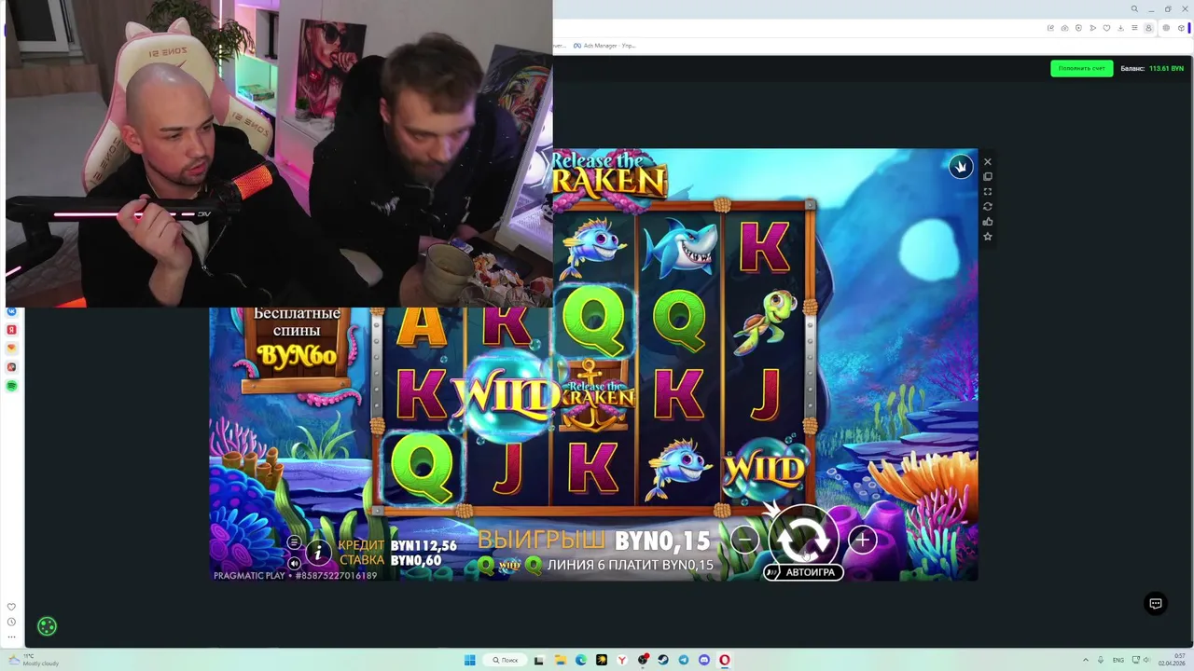Click the round provider logo in game corner
1194x671 pixels.
(961, 167)
